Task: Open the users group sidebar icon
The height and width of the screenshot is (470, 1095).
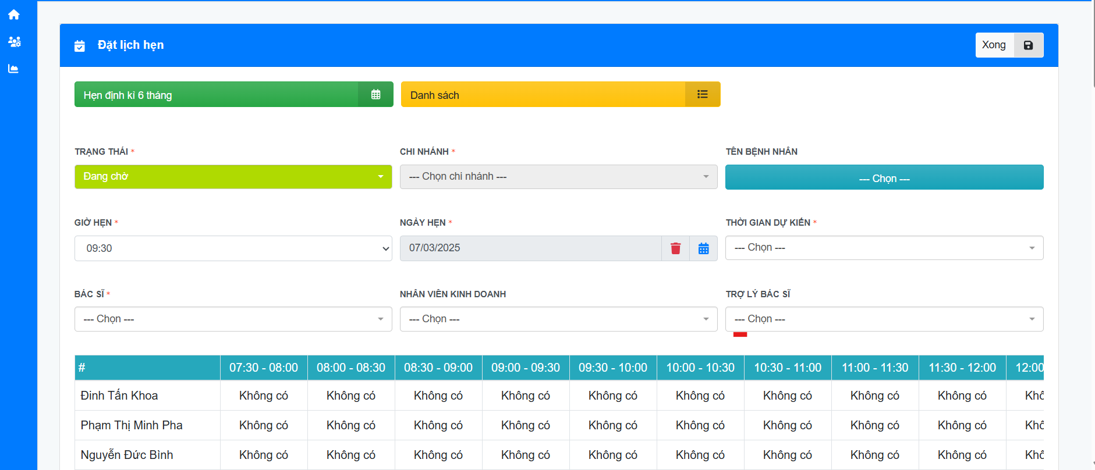Action: pyautogui.click(x=14, y=42)
